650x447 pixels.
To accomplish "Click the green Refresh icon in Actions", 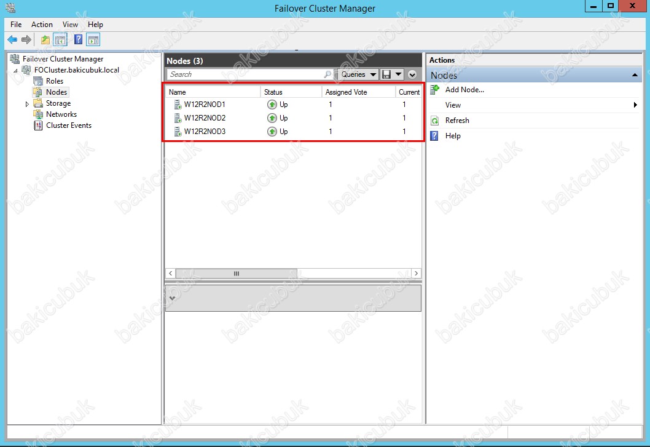I will 434,121.
